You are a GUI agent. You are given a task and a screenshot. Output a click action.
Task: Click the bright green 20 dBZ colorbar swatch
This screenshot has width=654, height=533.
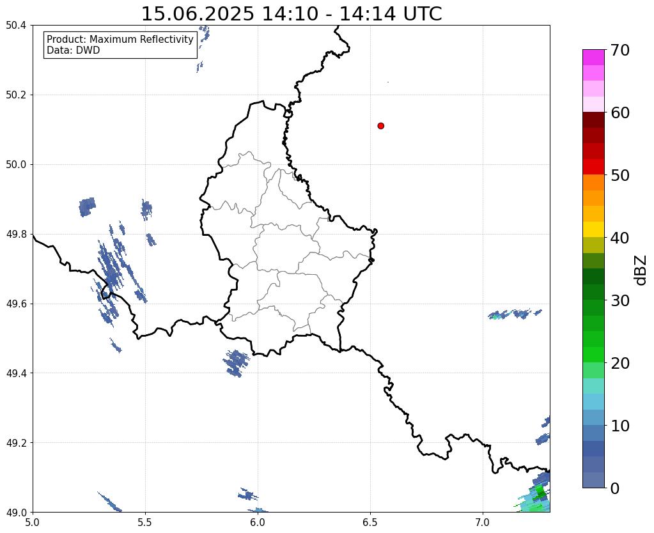pyautogui.click(x=593, y=355)
